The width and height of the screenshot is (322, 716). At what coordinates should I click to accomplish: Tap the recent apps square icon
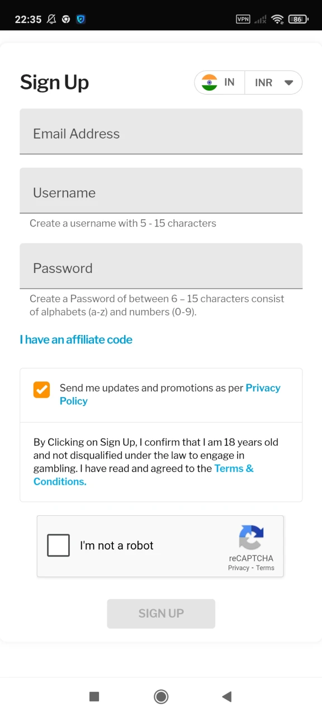94,696
